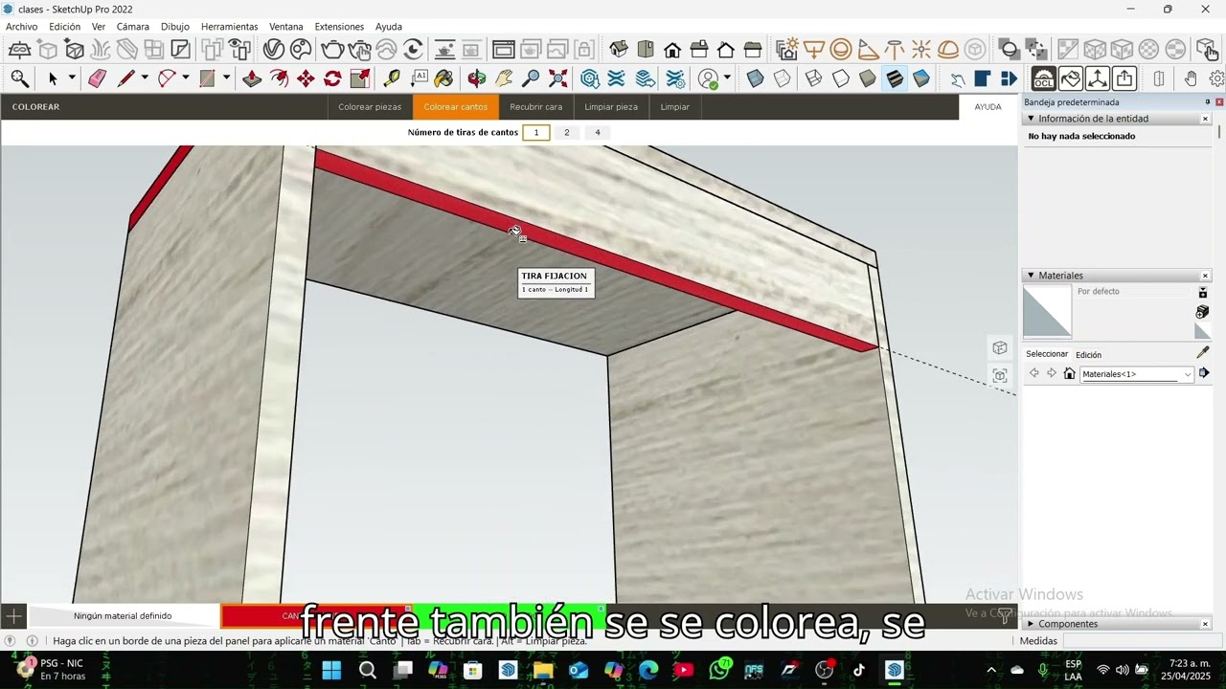Viewport: 1226px width, 689px height.
Task: Set number of edge strips to 2
Action: click(567, 132)
